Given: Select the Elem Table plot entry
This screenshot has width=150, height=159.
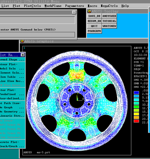Looking at the screenshot, I should pos(12,77).
